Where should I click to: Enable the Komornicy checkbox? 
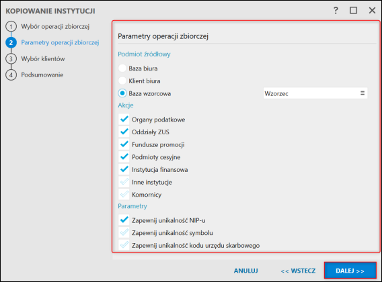pos(124,195)
